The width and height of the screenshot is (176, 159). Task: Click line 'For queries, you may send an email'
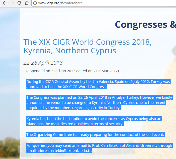pos(100,145)
